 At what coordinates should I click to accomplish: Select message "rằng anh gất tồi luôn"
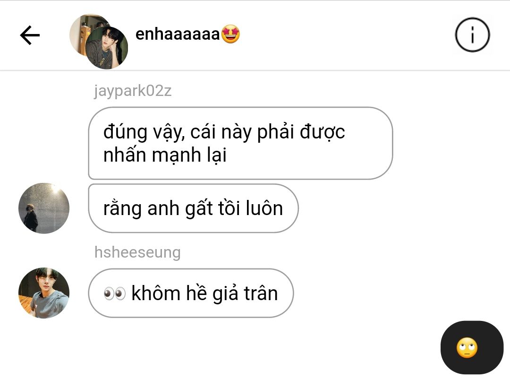click(x=193, y=208)
